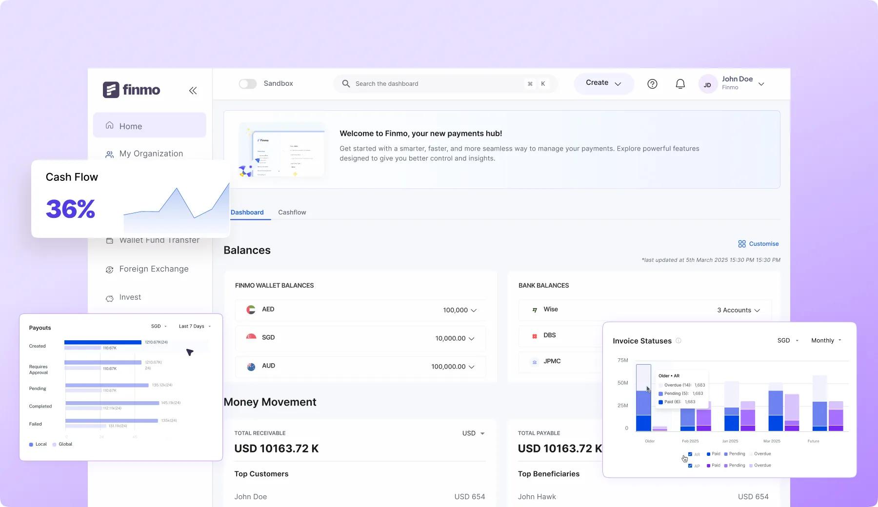Click the info icon beside Invoice Statuses
878x507 pixels.
(x=678, y=341)
